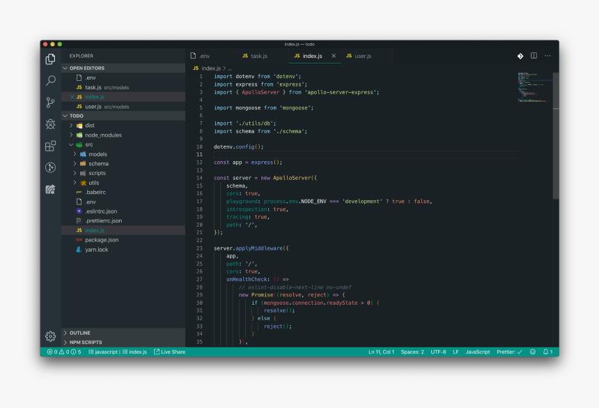Click the editor minimap
The width and height of the screenshot is (599, 408).
pyautogui.click(x=535, y=87)
